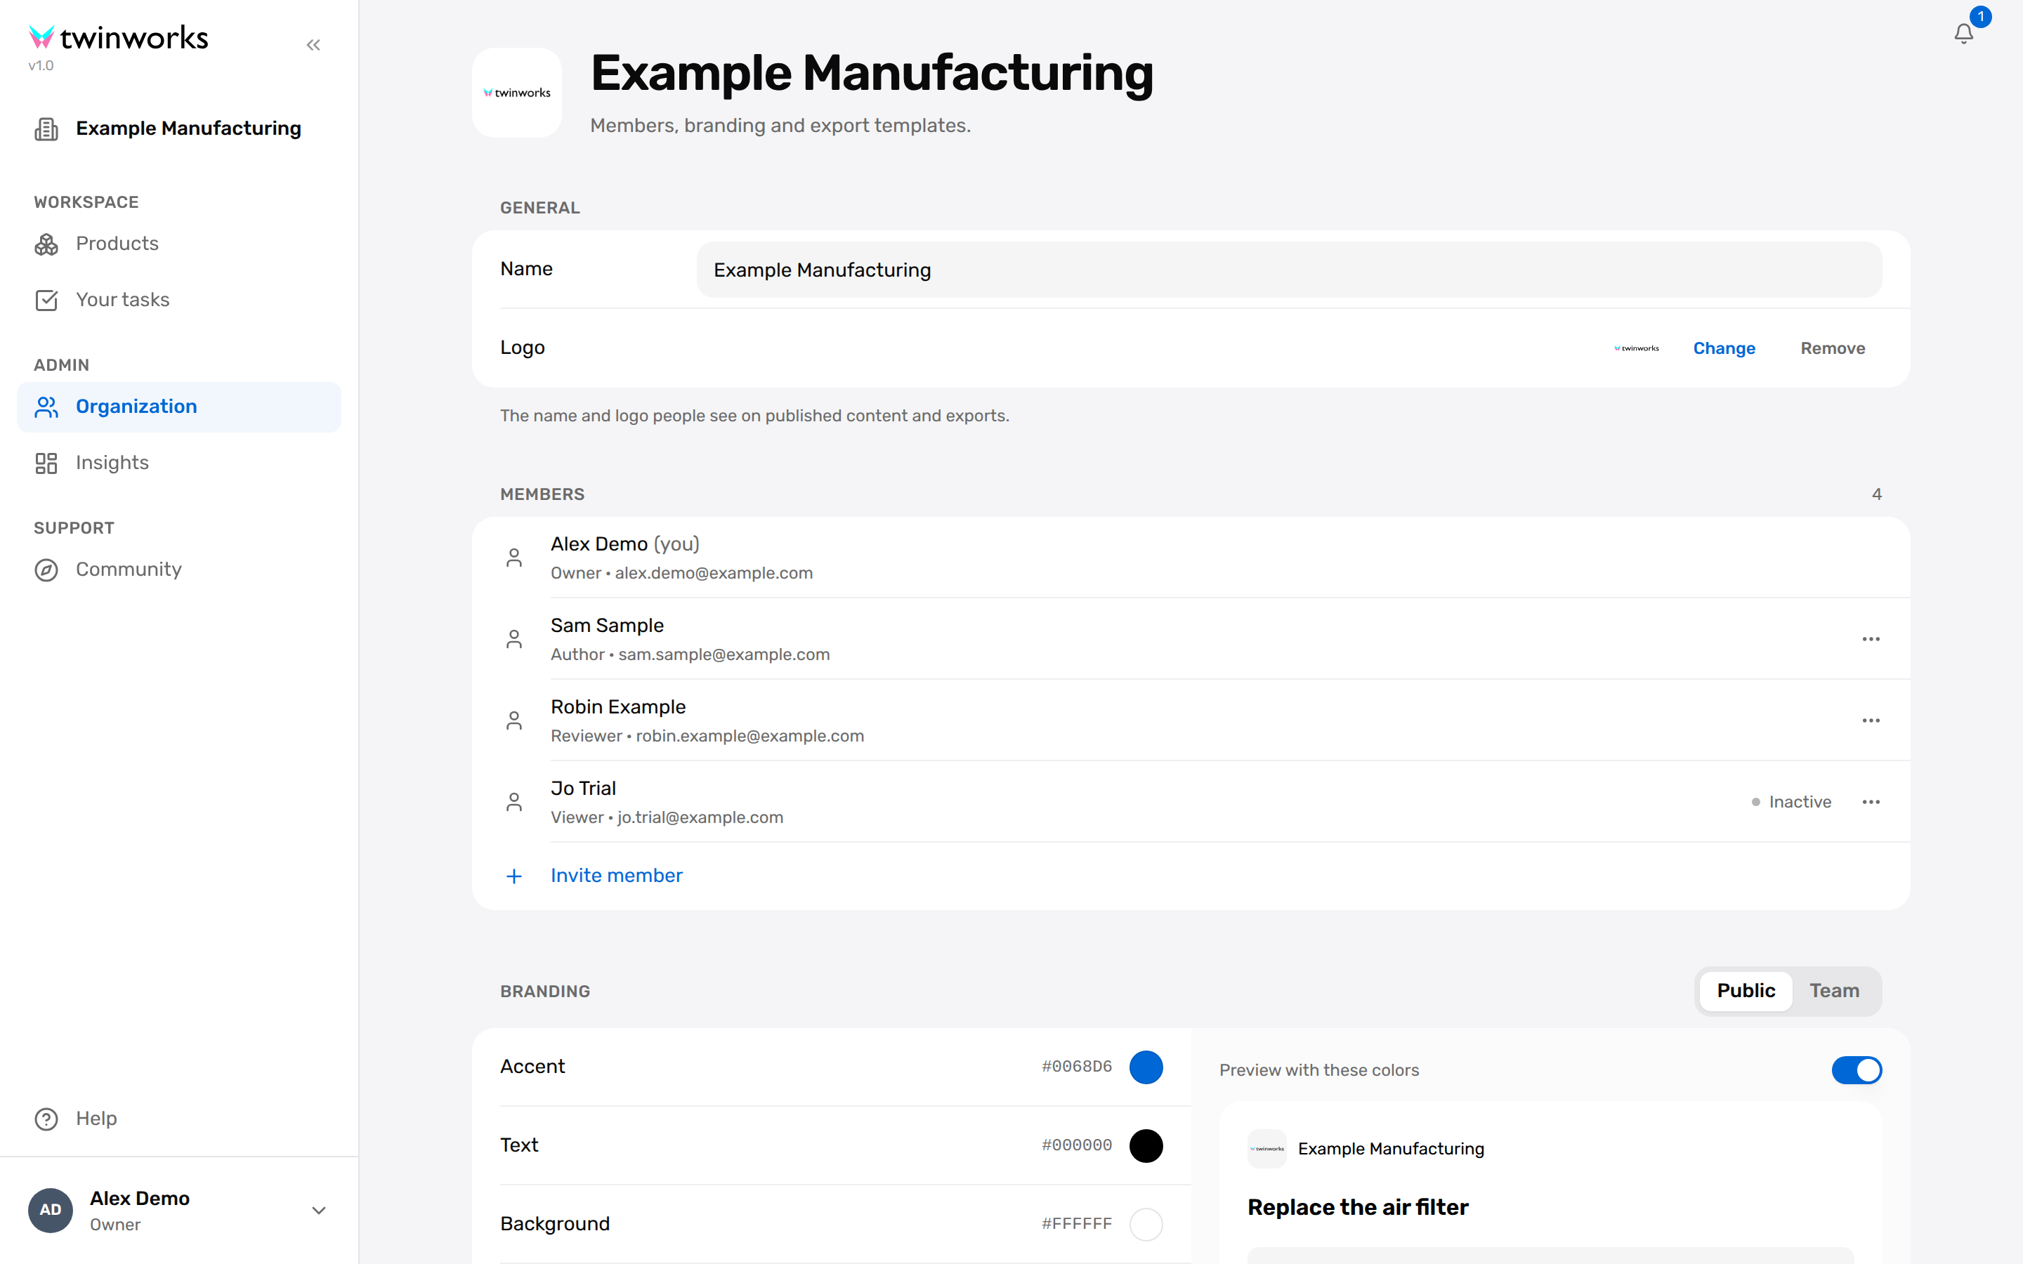Open more options for Sam Sample

pyautogui.click(x=1871, y=640)
